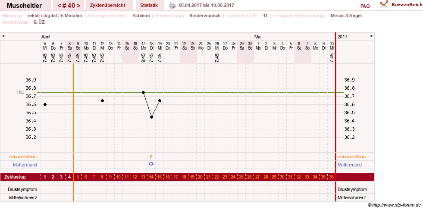Click the date header '10. Mi' in Mai
This screenshot has width=423, height=210.
coord(332,45)
